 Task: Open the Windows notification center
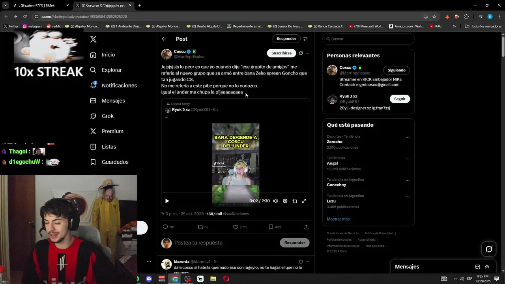point(497,279)
